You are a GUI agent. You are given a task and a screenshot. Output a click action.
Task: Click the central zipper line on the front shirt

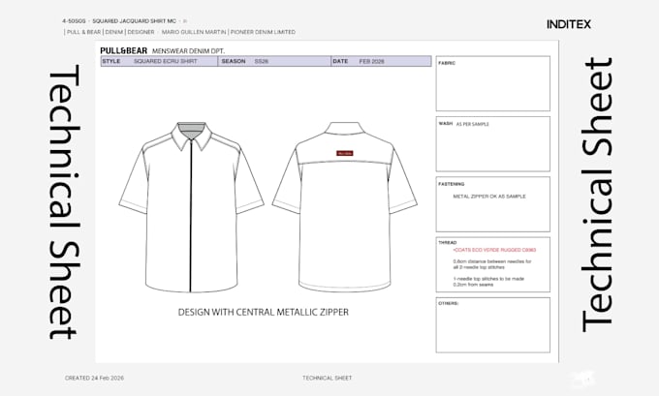point(191,216)
